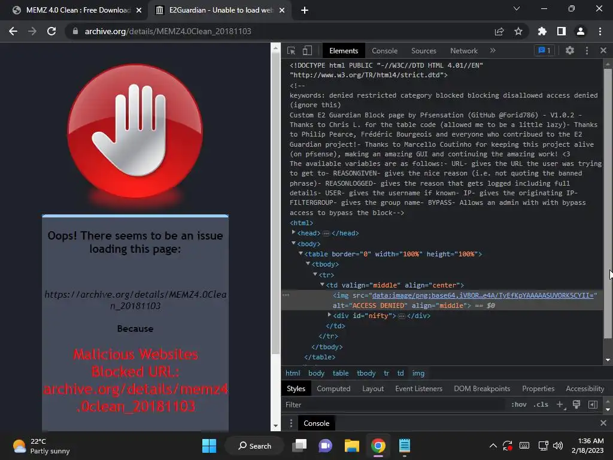Open the Chrome three-dot menu
613x460 pixels.
600,31
